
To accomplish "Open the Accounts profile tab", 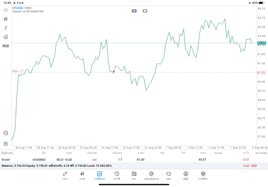I will [x=186, y=175].
